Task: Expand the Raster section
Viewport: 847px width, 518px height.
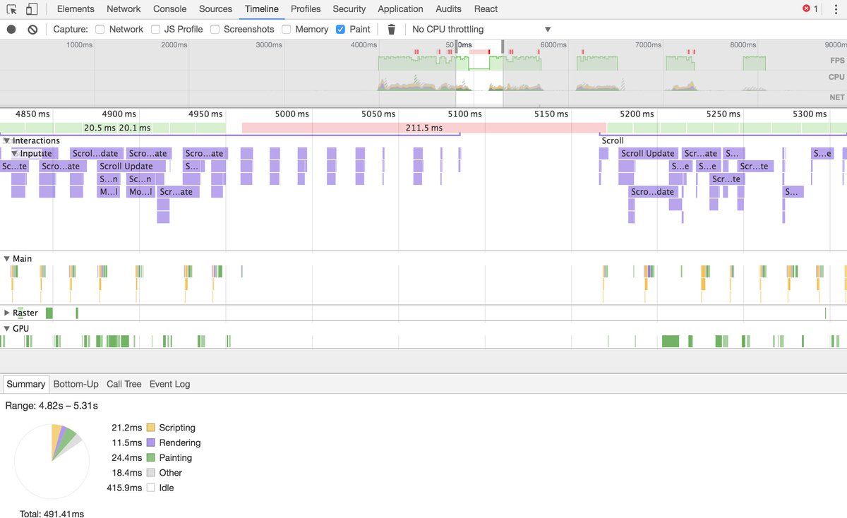Action: coord(7,313)
